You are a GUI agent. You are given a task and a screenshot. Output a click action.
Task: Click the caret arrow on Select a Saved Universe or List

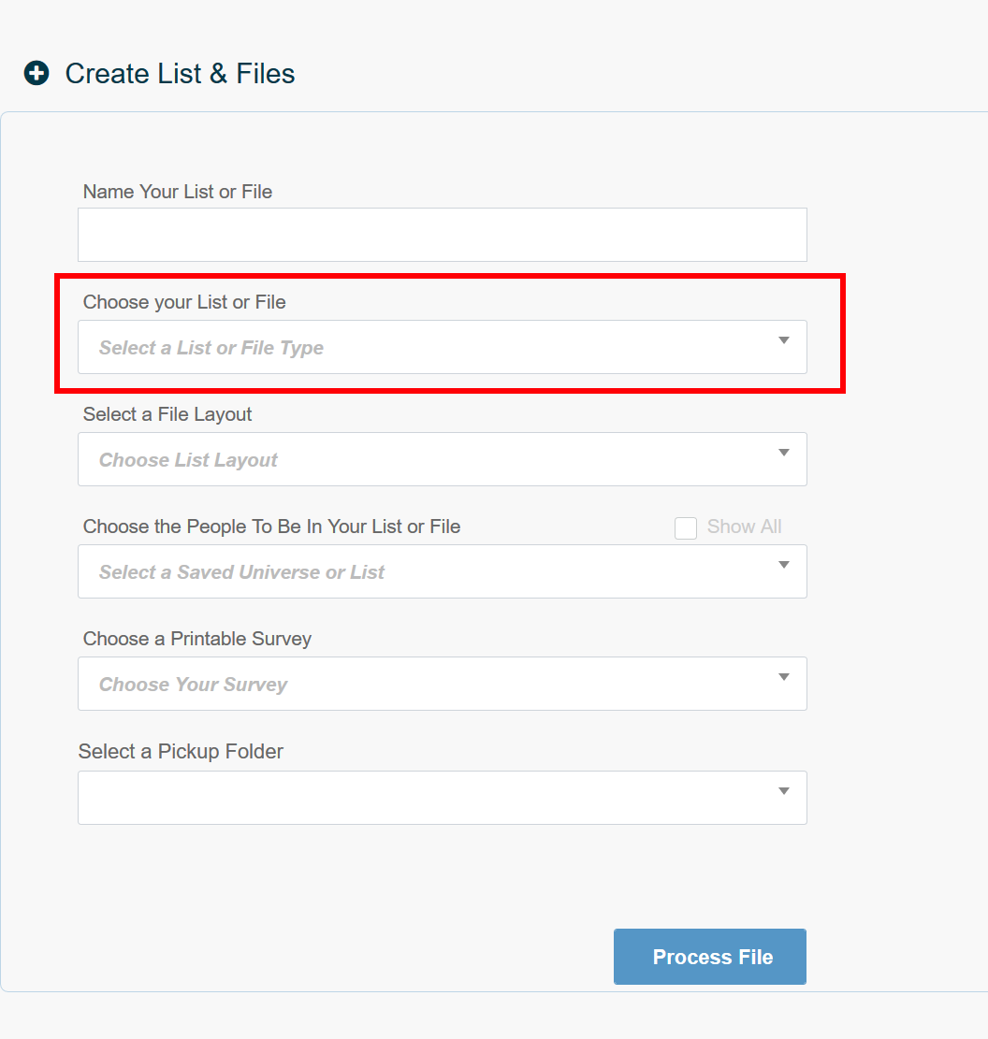[784, 565]
